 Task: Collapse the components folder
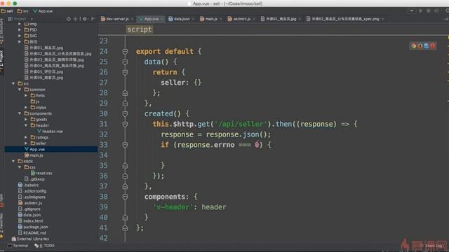[x=20, y=113]
